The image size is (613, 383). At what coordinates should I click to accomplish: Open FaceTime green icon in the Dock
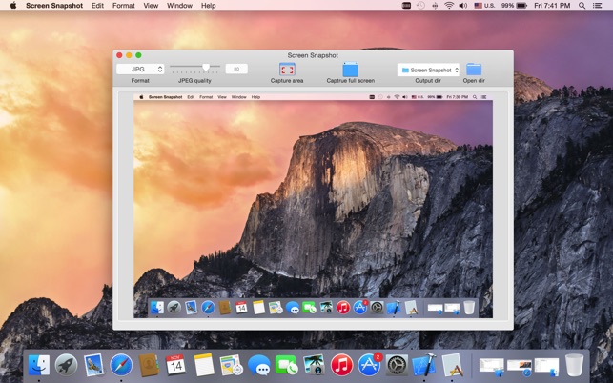[x=287, y=365]
